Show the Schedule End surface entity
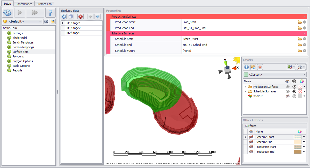The width and height of the screenshot is (310, 168). (251, 142)
